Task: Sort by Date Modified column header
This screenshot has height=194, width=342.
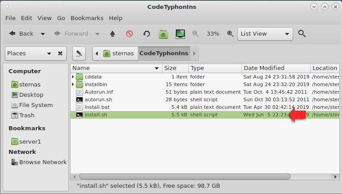Action: 276,68
